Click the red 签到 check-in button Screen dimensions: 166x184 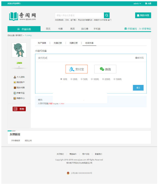[19, 109]
